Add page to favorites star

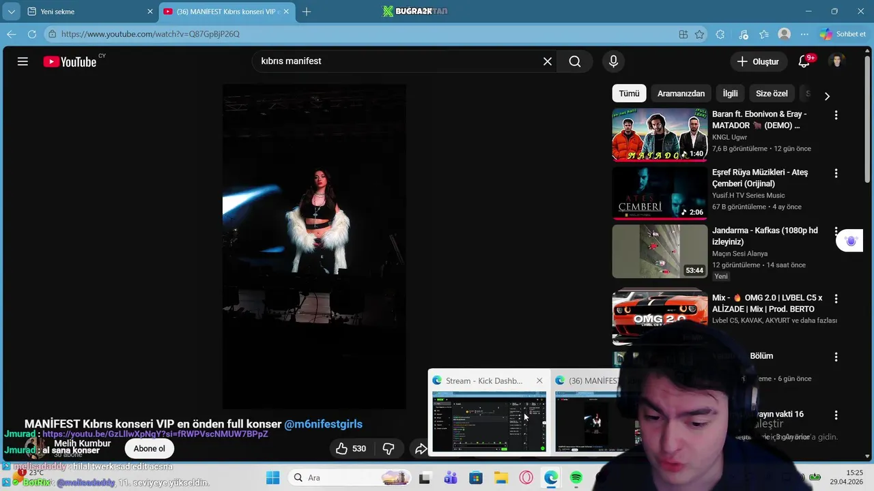pos(699,34)
